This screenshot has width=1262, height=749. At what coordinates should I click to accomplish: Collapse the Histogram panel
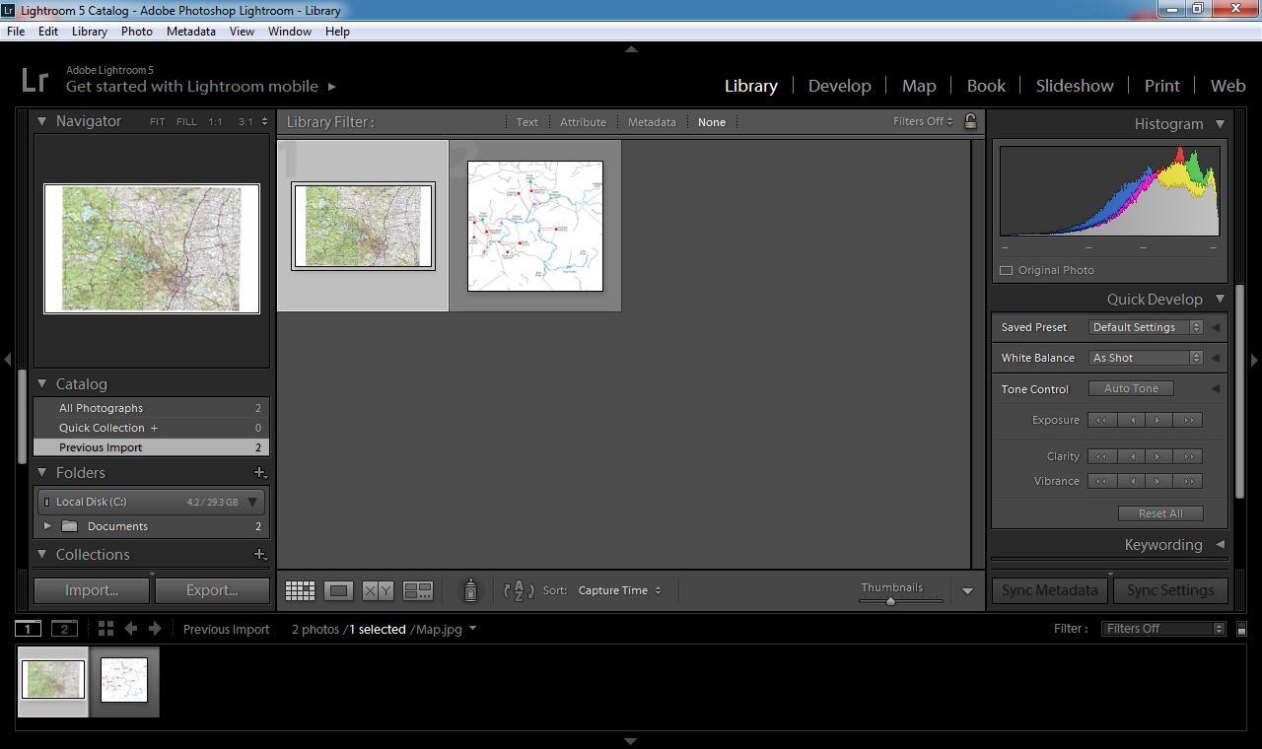point(1220,123)
